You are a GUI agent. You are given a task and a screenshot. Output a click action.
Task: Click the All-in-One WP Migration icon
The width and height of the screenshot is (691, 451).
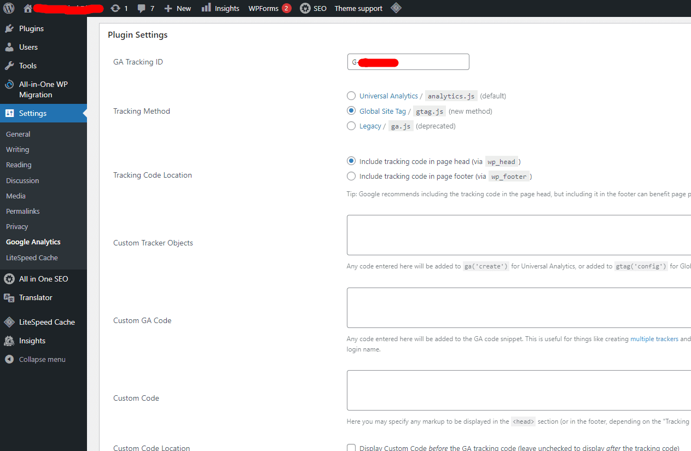coord(9,85)
